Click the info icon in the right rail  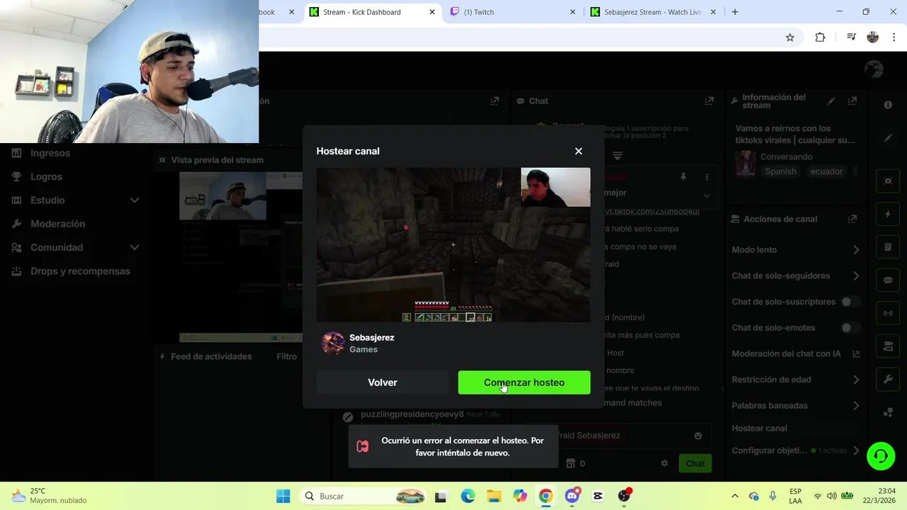coord(888,105)
